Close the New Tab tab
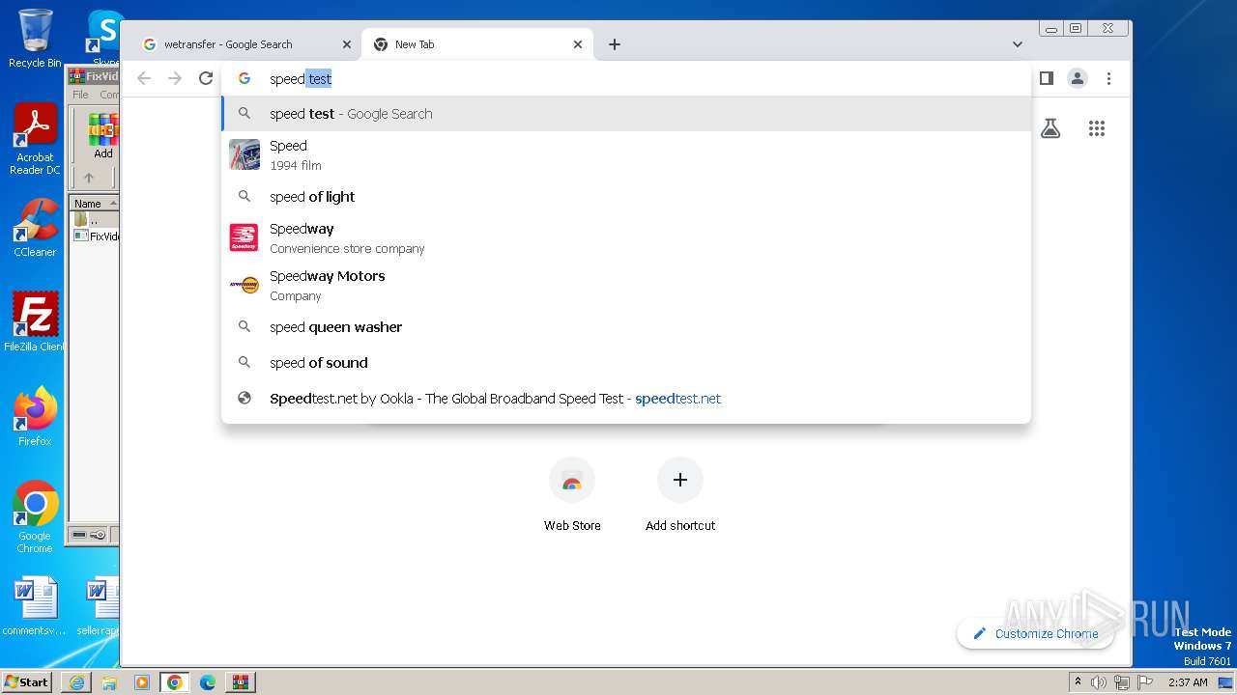Image resolution: width=1237 pixels, height=695 pixels. click(578, 44)
